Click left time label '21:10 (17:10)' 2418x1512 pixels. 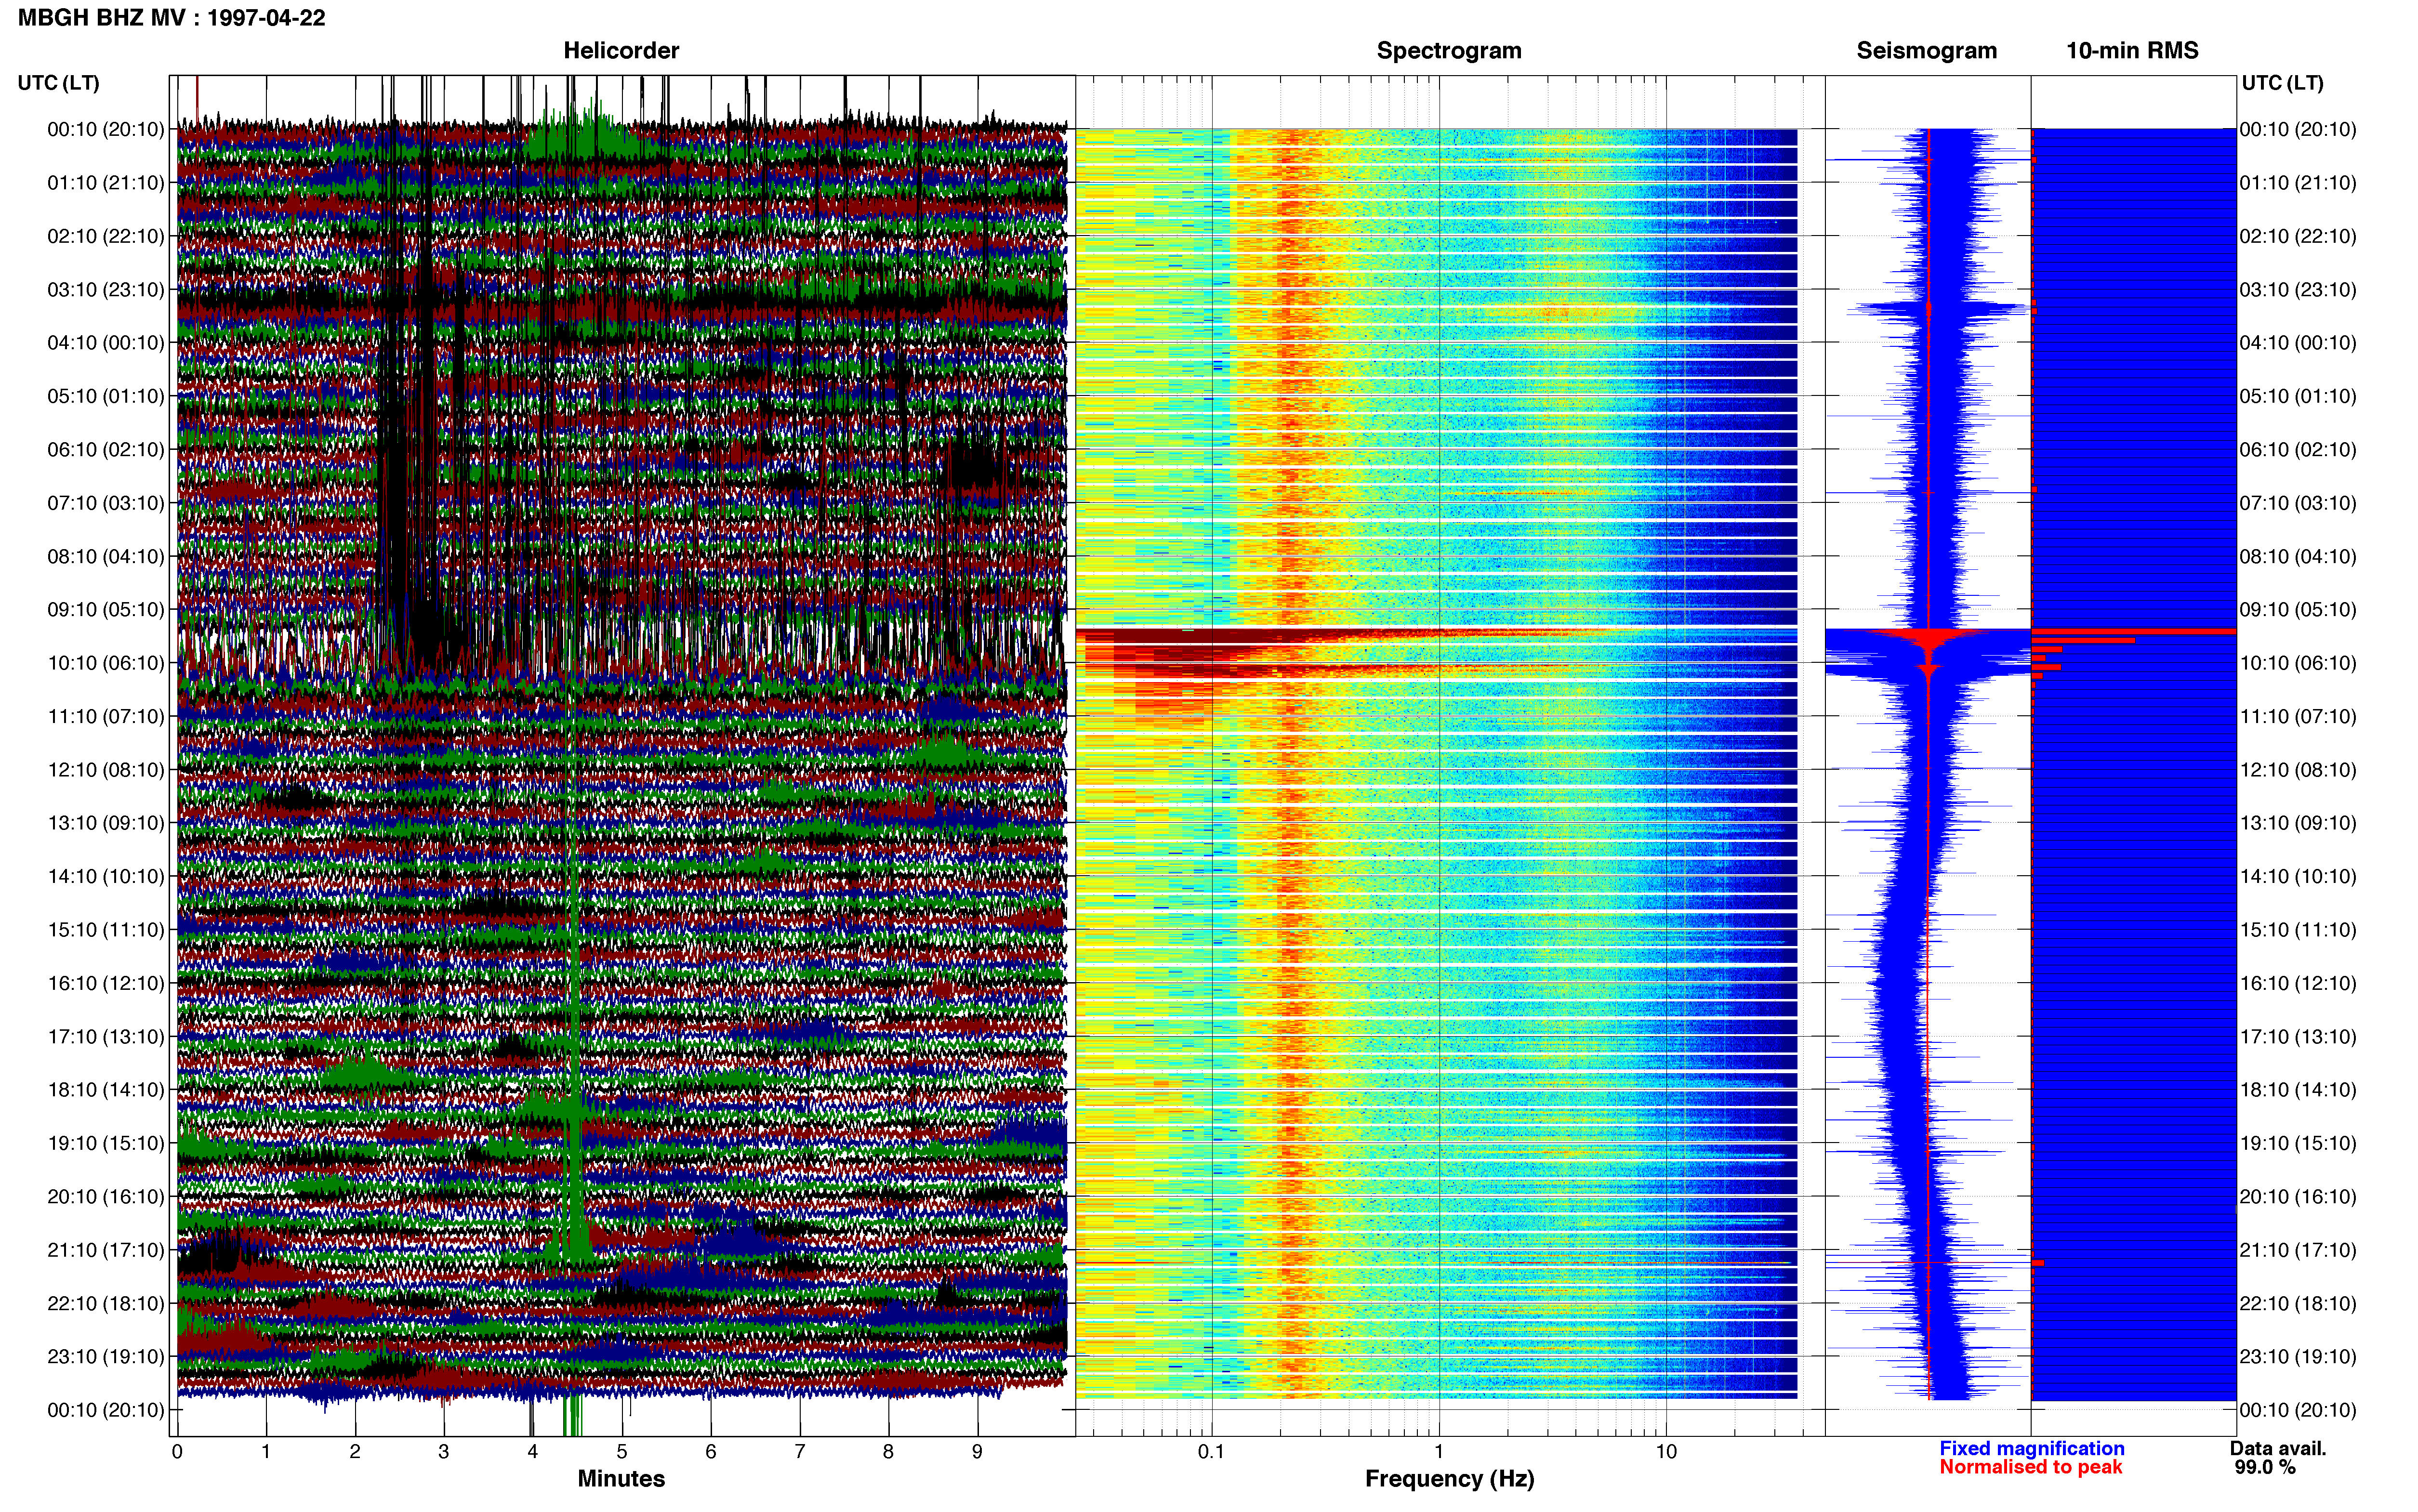106,1250
